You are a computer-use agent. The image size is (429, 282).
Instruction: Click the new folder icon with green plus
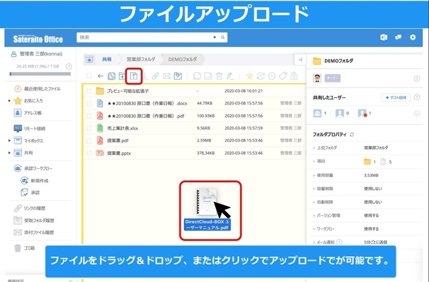[122, 76]
